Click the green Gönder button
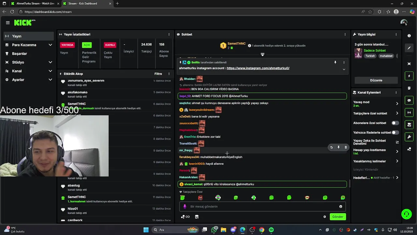Viewport: 417px width, 235px height. tap(338, 217)
